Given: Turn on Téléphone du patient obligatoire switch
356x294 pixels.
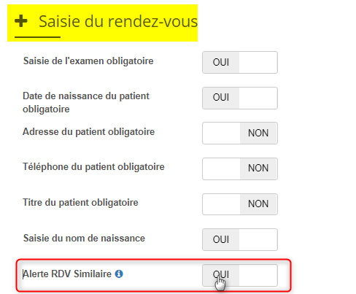Looking at the screenshot, I should 240,169.
